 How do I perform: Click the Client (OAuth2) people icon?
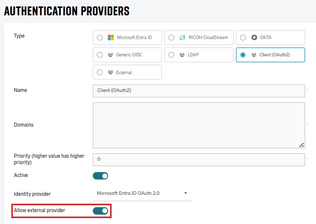[254, 55]
